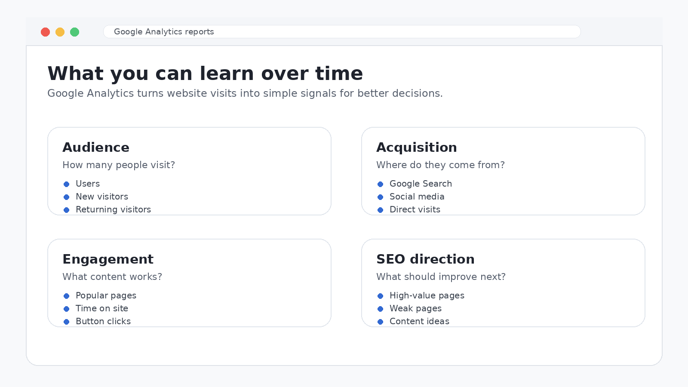Click the yellow minimize window dot
Image resolution: width=688 pixels, height=387 pixels.
[x=60, y=32]
